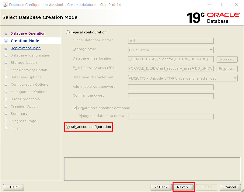Click User Credentials step label
This screenshot has width=244, height=192.
point(25,99)
